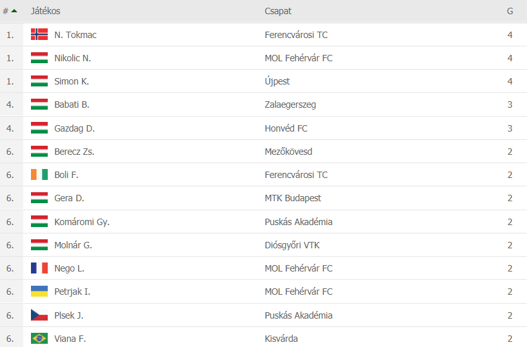Open the Diósgyőri VTK team link
Image resolution: width=527 pixels, height=347 pixels.
[x=292, y=245]
